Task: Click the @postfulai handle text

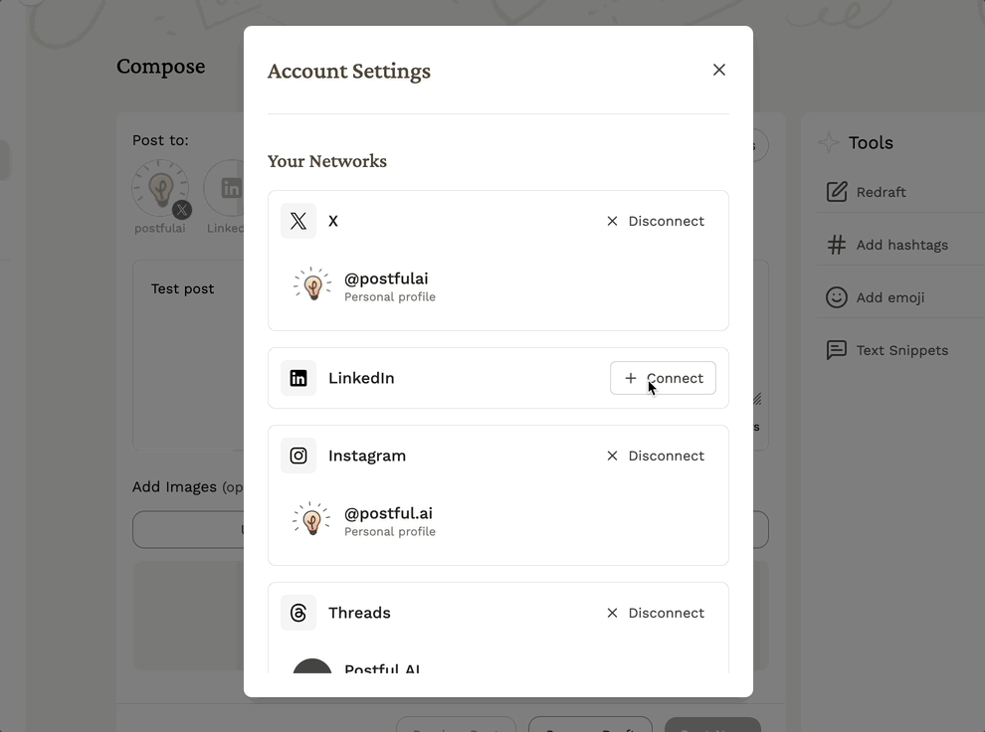Action: (x=386, y=278)
